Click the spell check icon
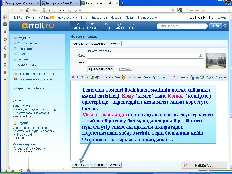The height and width of the screenshot is (174, 232). (x=202, y=77)
